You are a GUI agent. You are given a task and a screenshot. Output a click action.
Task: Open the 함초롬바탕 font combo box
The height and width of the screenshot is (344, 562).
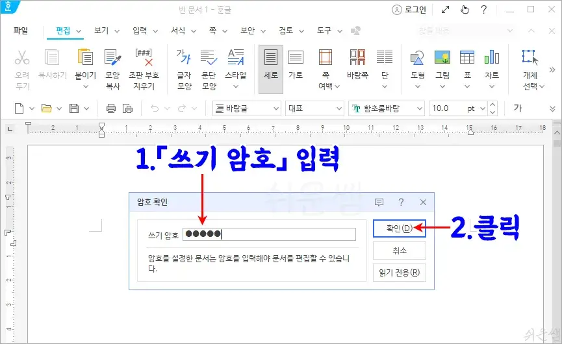387,108
